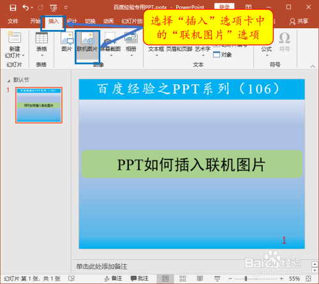The height and width of the screenshot is (284, 319).
Task: Click slide count status 幻灯片 第1张，共1张
Action: coord(32,278)
